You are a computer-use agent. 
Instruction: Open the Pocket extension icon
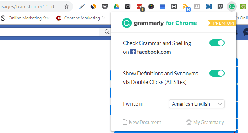pyautogui.click(x=105, y=6)
